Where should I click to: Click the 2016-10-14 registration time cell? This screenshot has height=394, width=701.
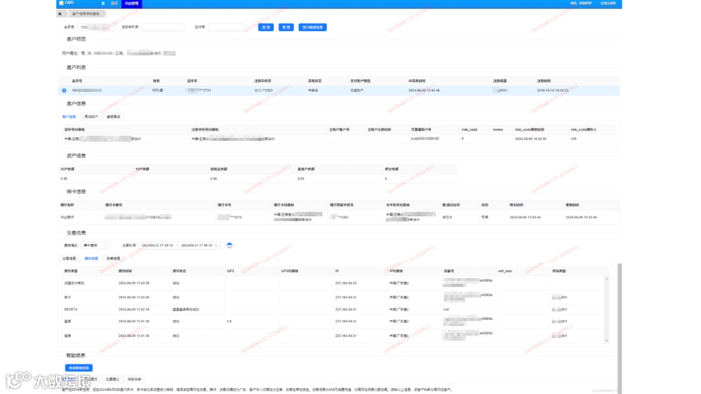pos(552,90)
